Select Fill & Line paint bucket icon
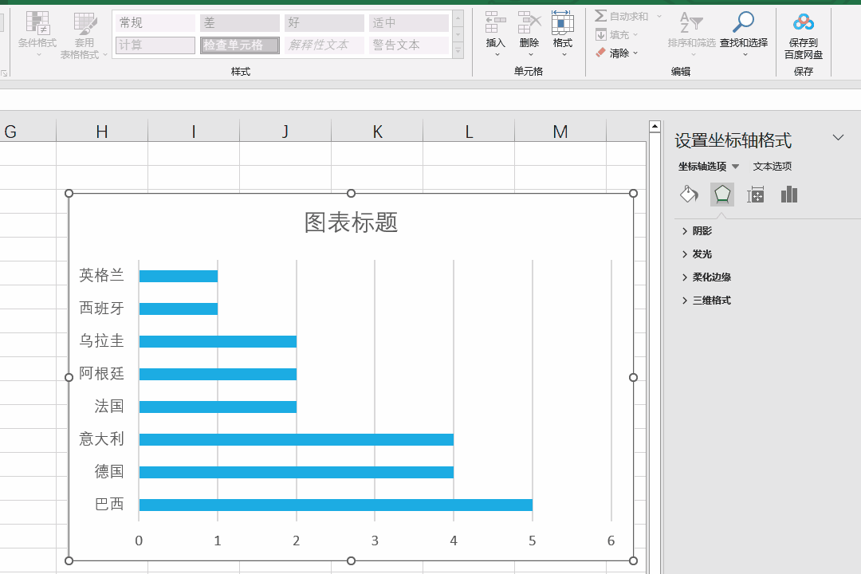This screenshot has width=861, height=574. (x=689, y=195)
